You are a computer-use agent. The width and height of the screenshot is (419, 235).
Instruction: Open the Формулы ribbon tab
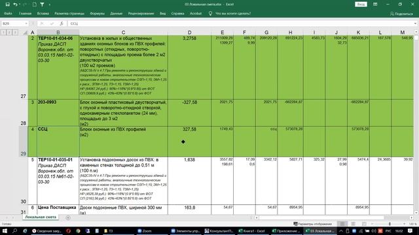[97, 13]
